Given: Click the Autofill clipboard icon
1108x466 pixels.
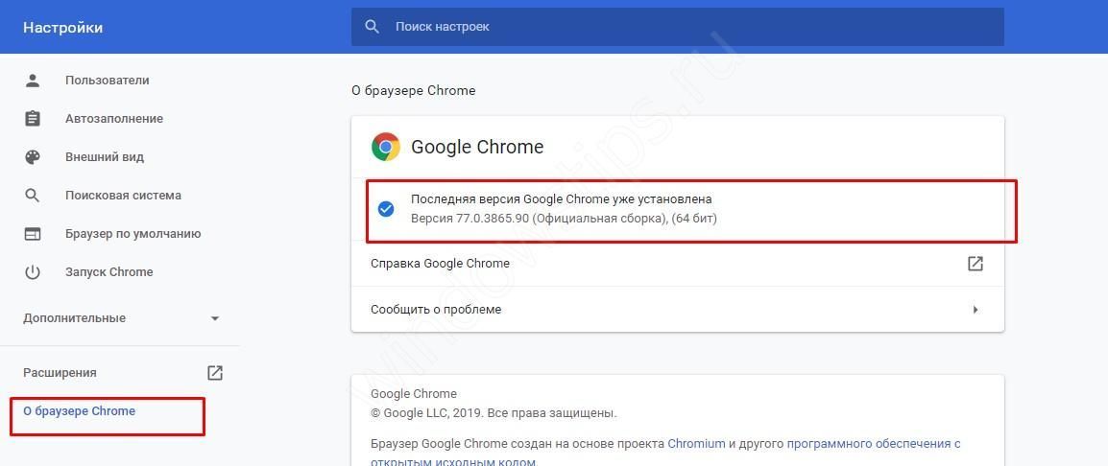Looking at the screenshot, I should (x=33, y=119).
